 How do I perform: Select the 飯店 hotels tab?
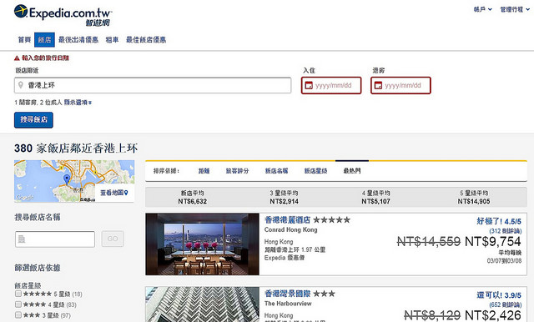coord(44,40)
